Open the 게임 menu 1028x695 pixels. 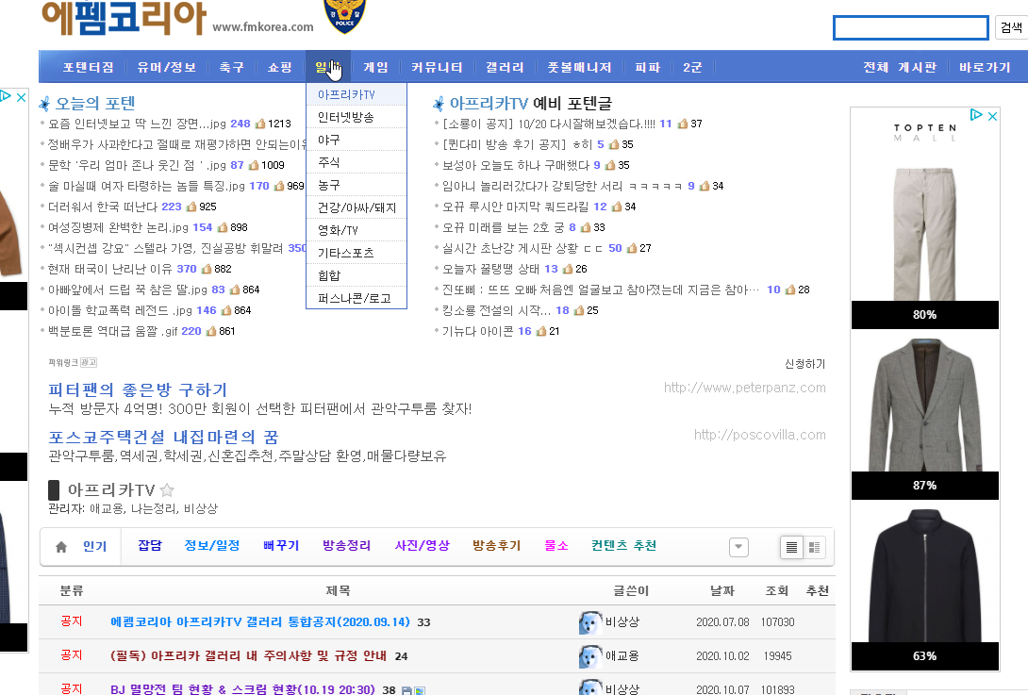(x=375, y=68)
